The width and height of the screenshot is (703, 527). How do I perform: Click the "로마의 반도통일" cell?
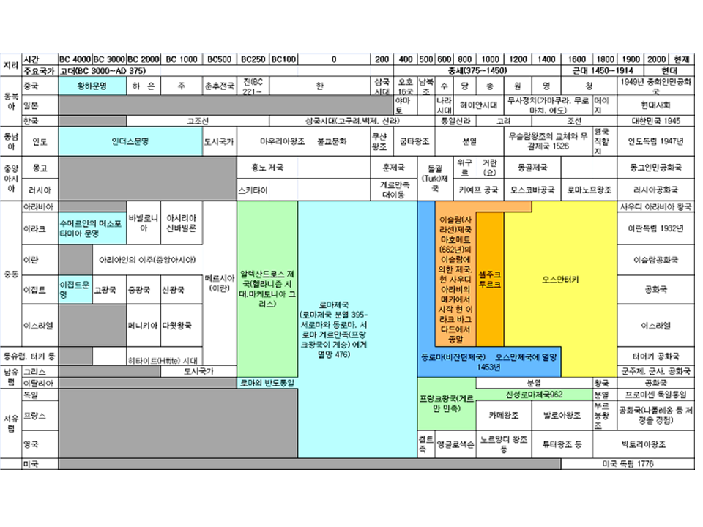point(267,383)
